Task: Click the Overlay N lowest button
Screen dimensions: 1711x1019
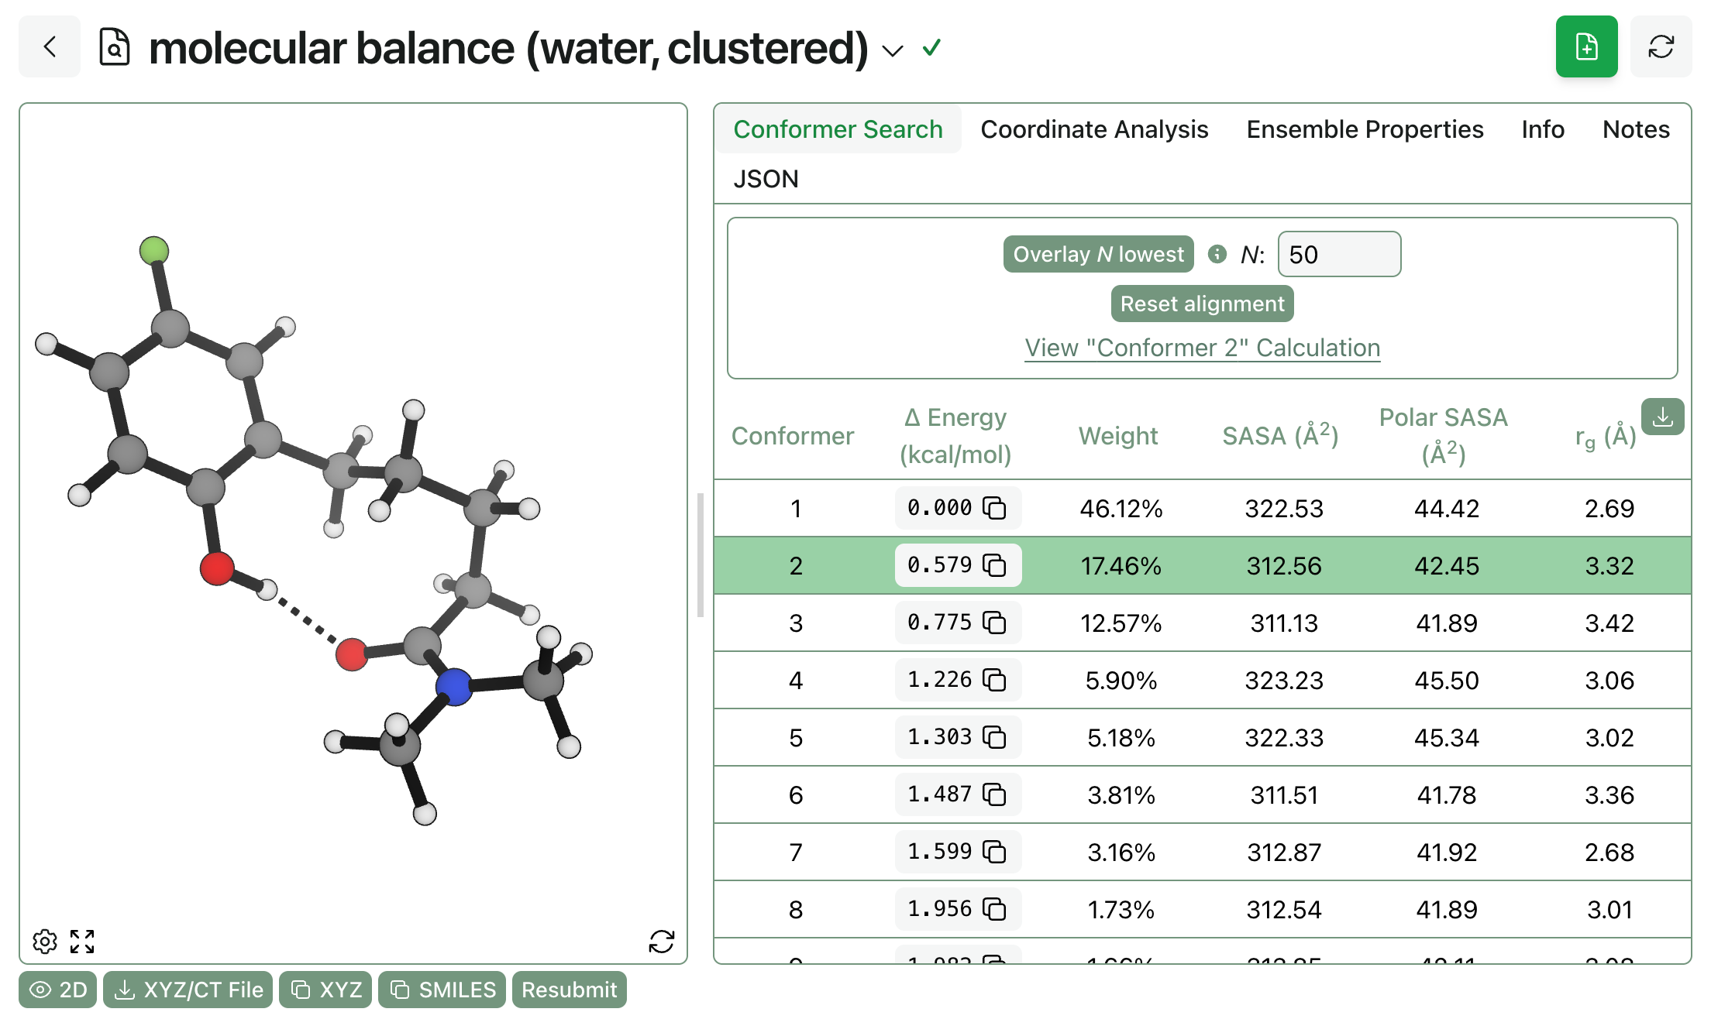Action: click(x=1097, y=254)
